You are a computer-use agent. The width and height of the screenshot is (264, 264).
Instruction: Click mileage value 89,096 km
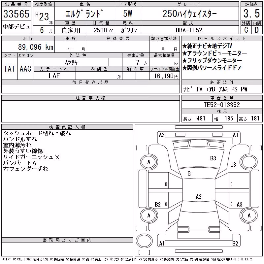(36, 47)
